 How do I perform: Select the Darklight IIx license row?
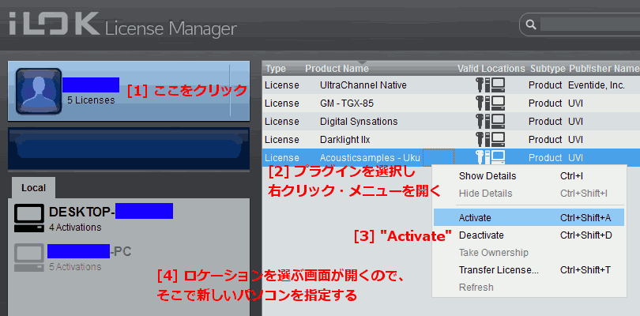[x=450, y=139]
